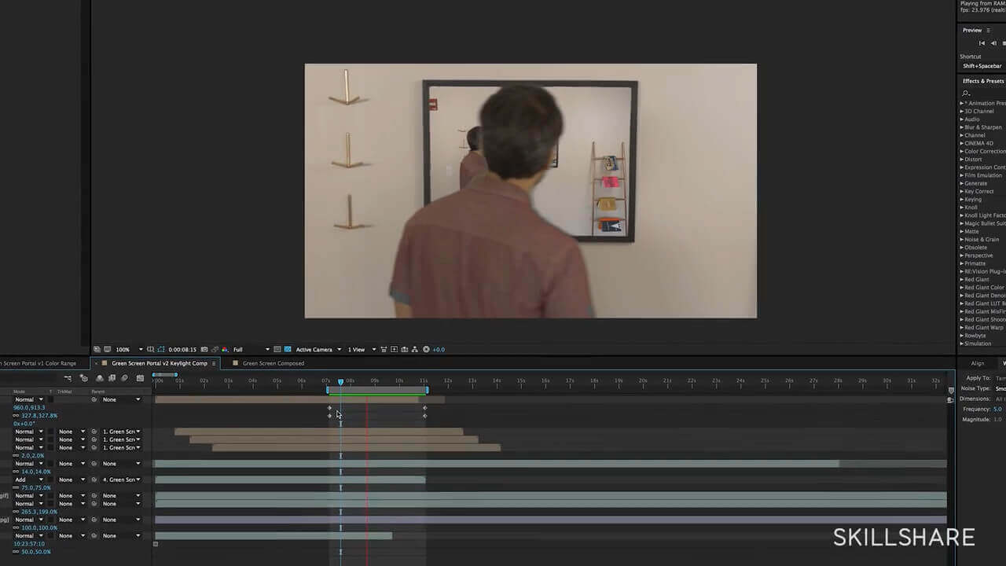The image size is (1006, 566).
Task: Click the current time 0:00:08:15 display
Action: 182,350
